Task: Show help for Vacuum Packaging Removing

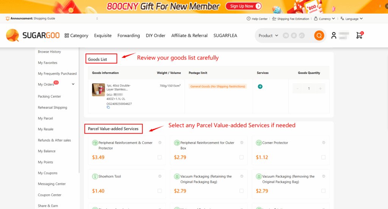Action: coord(324,176)
